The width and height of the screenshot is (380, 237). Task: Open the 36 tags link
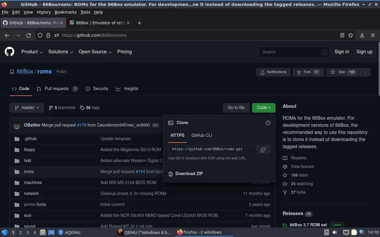click(x=90, y=108)
